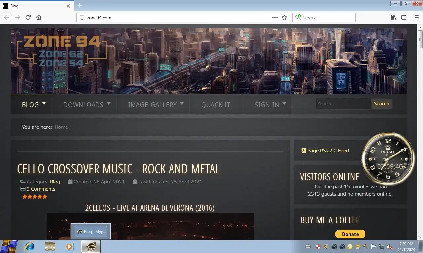Select the Blog - Mypal window preview
This screenshot has height=253, width=423.
pyautogui.click(x=91, y=232)
